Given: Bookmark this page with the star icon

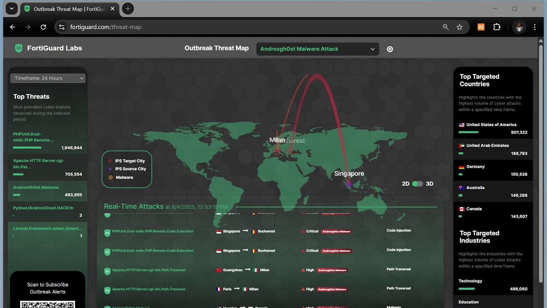Looking at the screenshot, I should (459, 27).
